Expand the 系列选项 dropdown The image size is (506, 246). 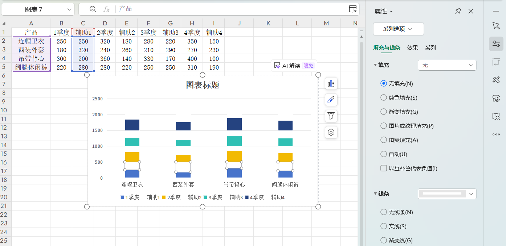[x=398, y=29]
